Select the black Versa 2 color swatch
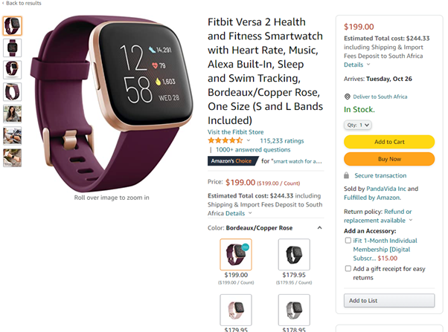This screenshot has height=332, width=448. [x=294, y=255]
